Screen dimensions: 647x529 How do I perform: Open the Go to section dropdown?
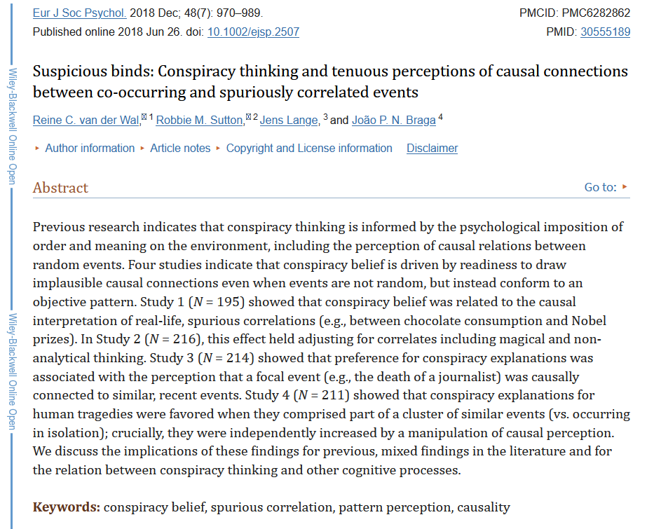click(x=600, y=187)
